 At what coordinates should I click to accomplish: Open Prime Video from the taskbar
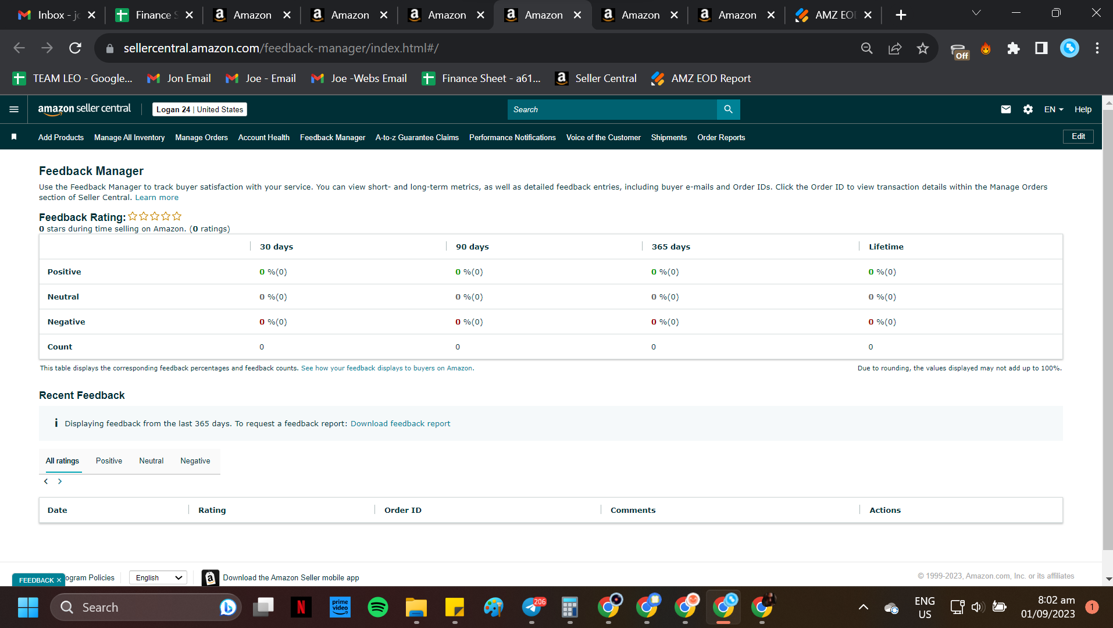(340, 607)
